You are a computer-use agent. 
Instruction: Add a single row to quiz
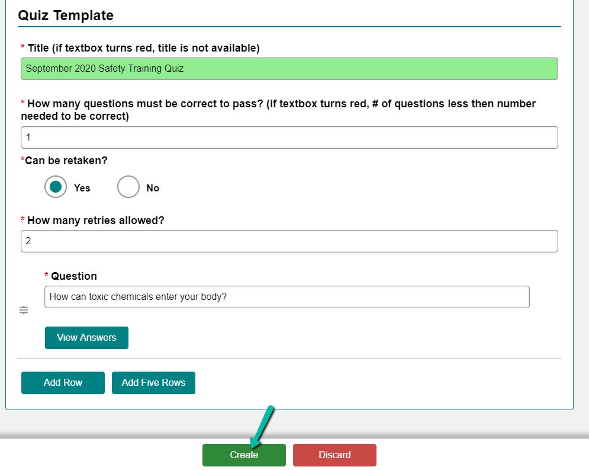coord(63,383)
